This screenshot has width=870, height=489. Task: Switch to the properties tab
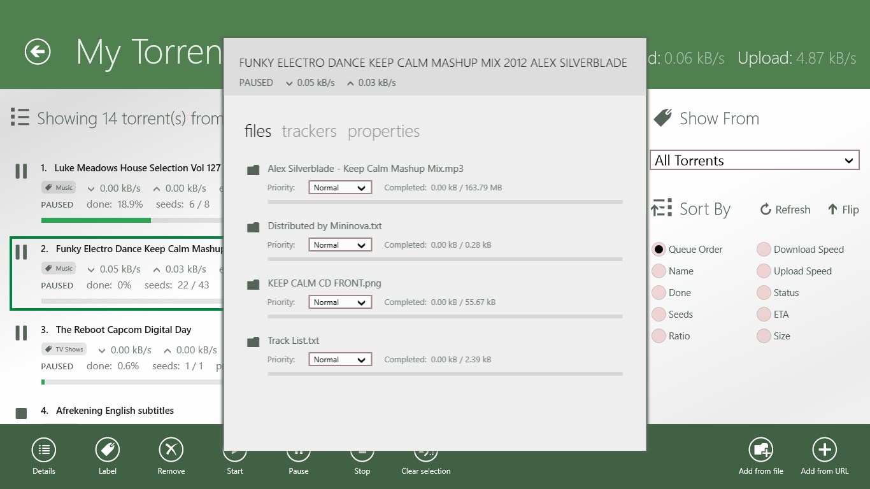383,132
